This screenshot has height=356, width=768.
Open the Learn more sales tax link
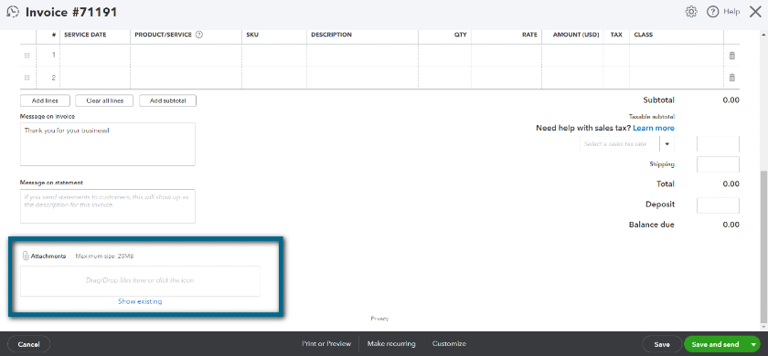[x=654, y=128]
